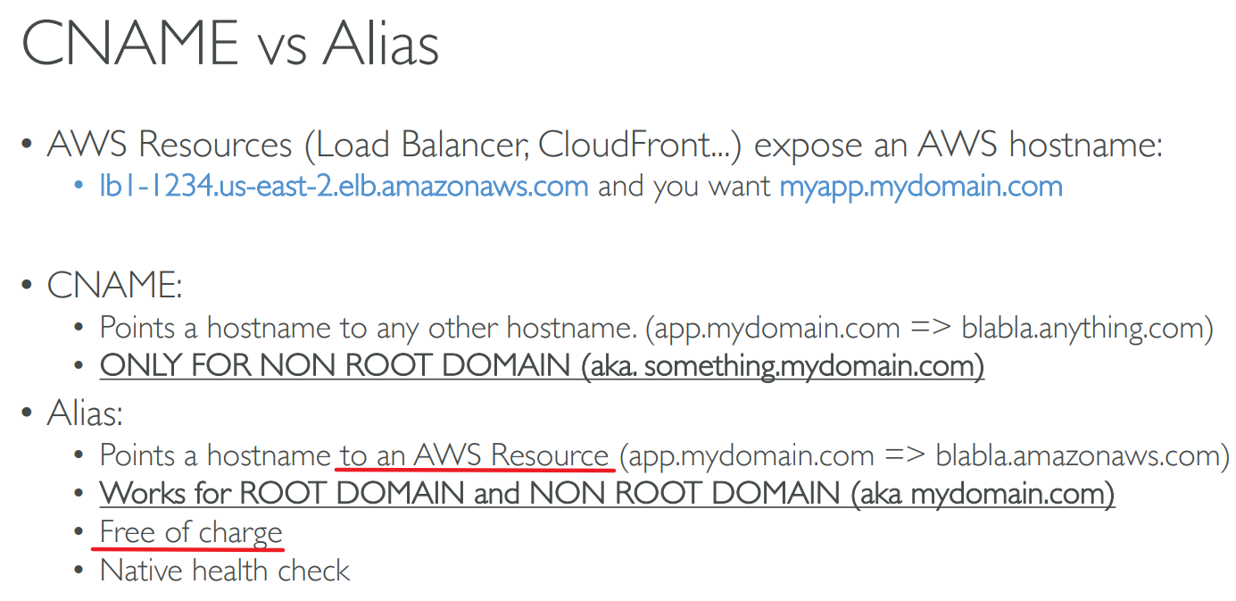Image resolution: width=1236 pixels, height=601 pixels.
Task: Click the red-underlined "to an AWS Resource" phrase
Action: click(x=475, y=456)
